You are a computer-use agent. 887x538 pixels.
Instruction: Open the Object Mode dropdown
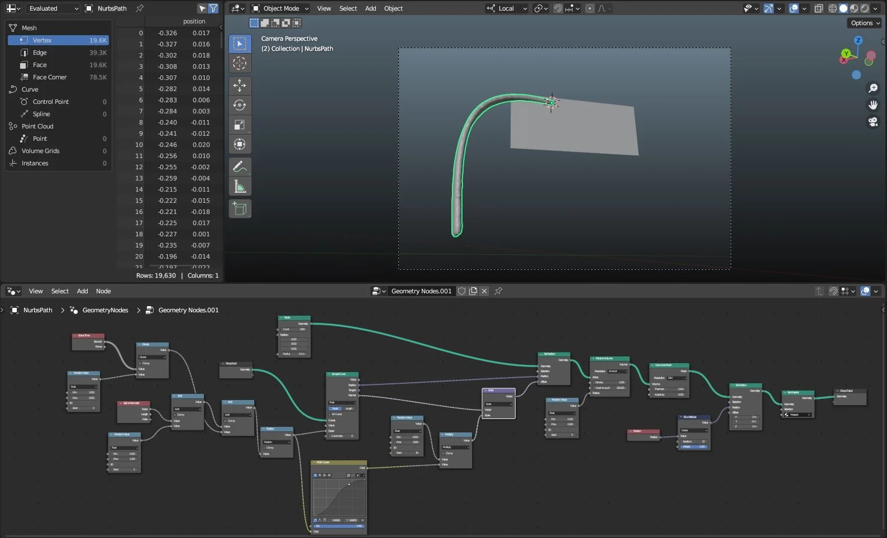coord(280,8)
